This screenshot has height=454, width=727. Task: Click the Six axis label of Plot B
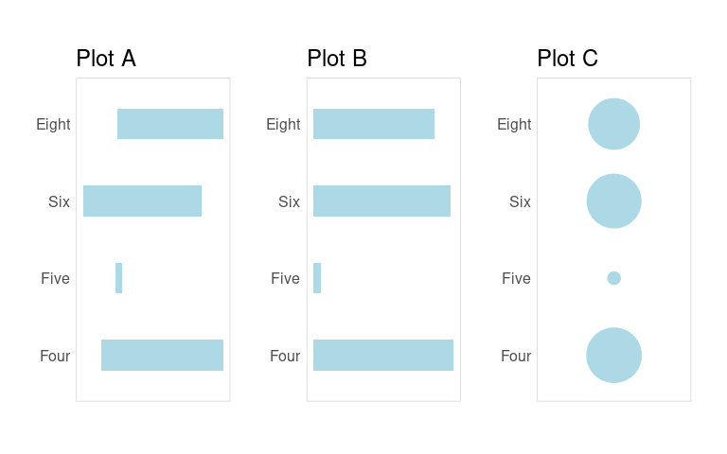point(289,201)
